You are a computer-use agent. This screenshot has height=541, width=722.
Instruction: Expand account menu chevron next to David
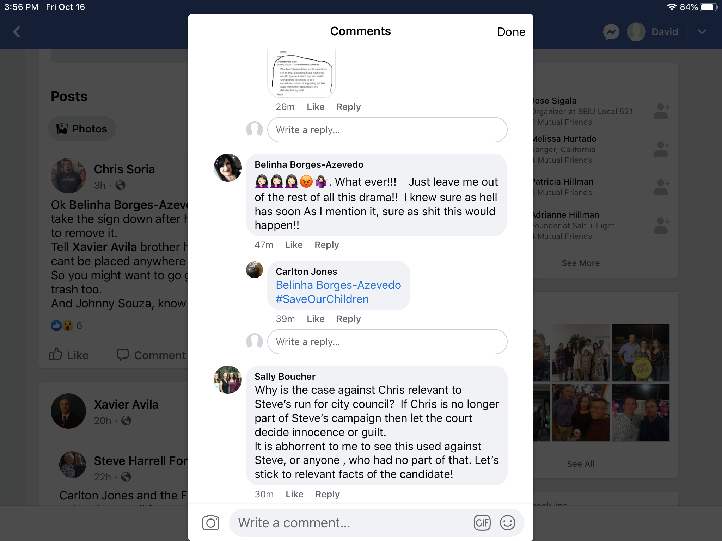(x=702, y=32)
